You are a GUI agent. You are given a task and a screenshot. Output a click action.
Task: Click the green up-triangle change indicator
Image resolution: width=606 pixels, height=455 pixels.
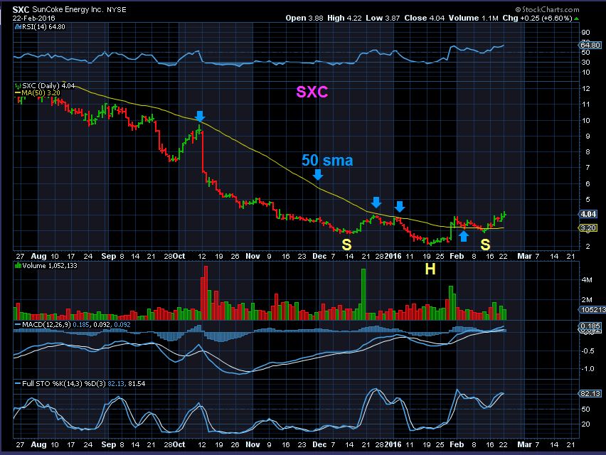576,18
